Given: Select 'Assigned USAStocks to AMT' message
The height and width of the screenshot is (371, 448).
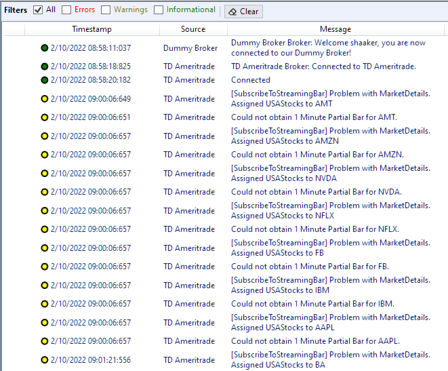Looking at the screenshot, I should click(331, 98).
